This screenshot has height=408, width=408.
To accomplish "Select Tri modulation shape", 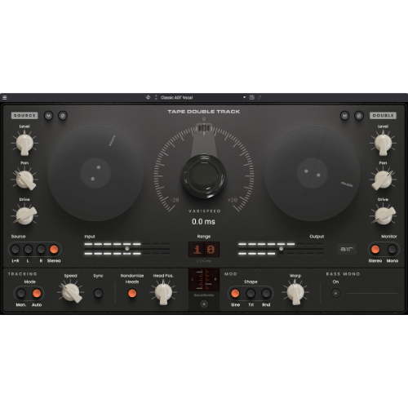I will pyautogui.click(x=251, y=293).
